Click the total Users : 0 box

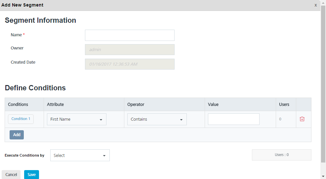[x=281, y=155]
